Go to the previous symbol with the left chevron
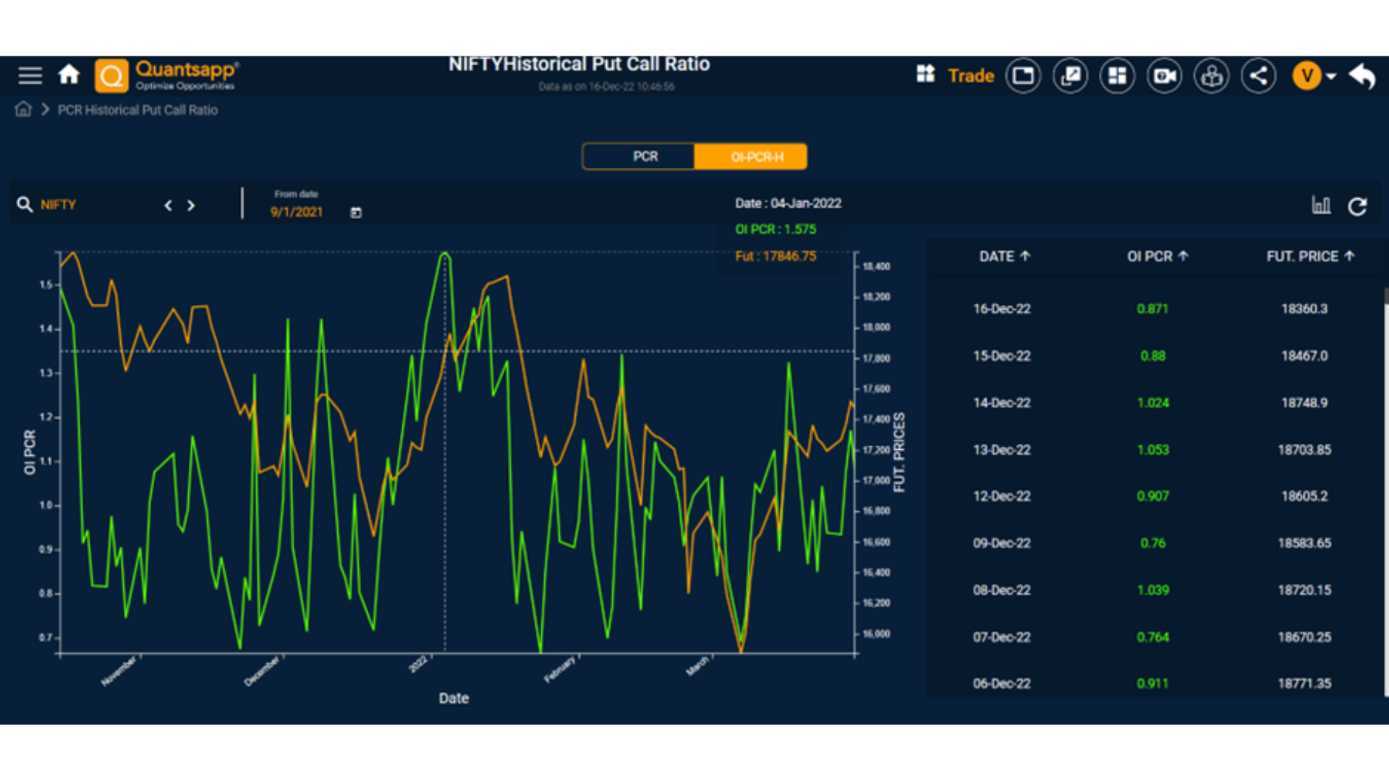Screen dimensions: 1389x781 tap(168, 205)
